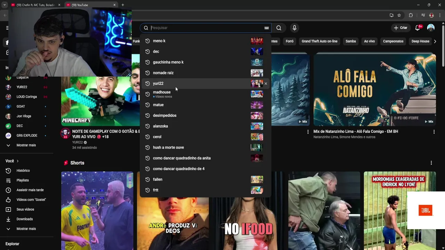Bookmark this page with star icon
This screenshot has width=445, height=250.
point(399,15)
